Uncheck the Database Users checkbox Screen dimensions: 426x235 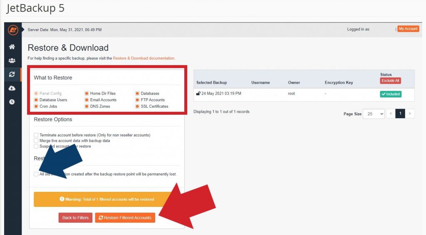36,100
